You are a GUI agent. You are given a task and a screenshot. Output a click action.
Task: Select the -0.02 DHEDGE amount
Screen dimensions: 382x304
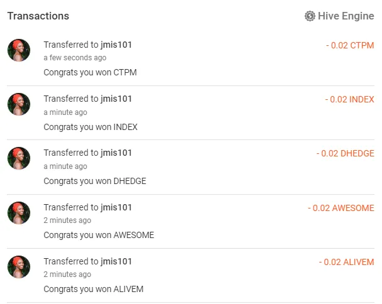click(x=345, y=153)
